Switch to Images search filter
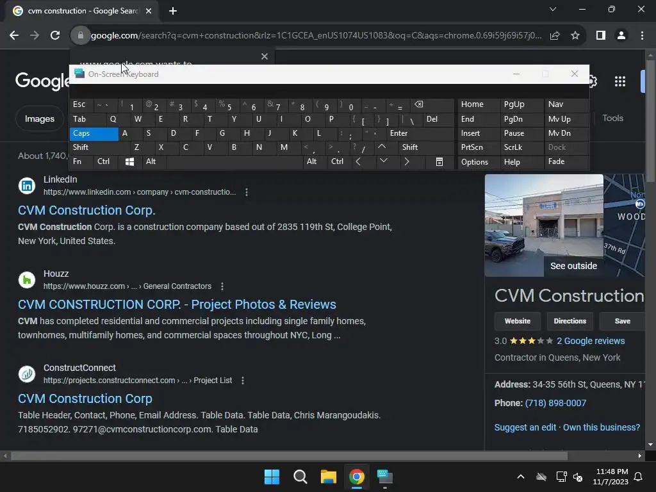Viewport: 656px width, 492px height. tap(39, 119)
